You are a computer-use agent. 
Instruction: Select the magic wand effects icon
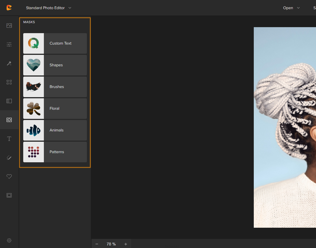click(x=9, y=63)
